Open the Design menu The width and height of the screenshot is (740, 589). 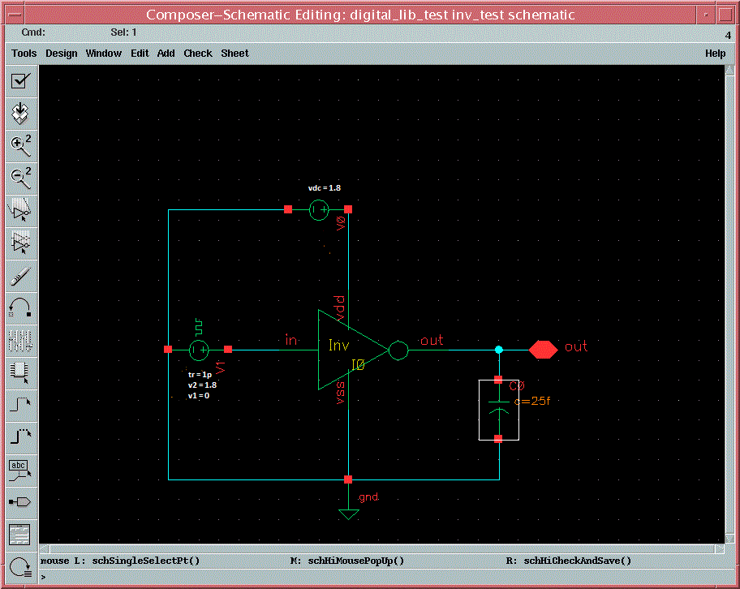click(62, 54)
